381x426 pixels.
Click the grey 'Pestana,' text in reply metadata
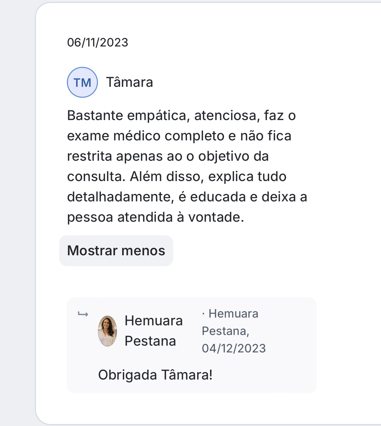point(225,331)
